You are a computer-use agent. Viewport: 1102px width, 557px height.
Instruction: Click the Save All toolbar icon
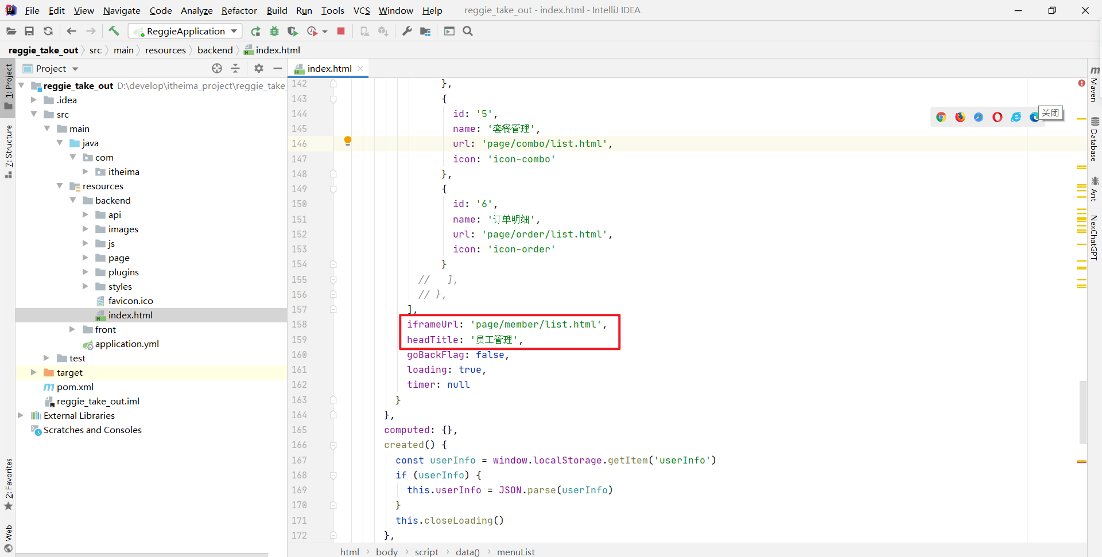point(29,31)
